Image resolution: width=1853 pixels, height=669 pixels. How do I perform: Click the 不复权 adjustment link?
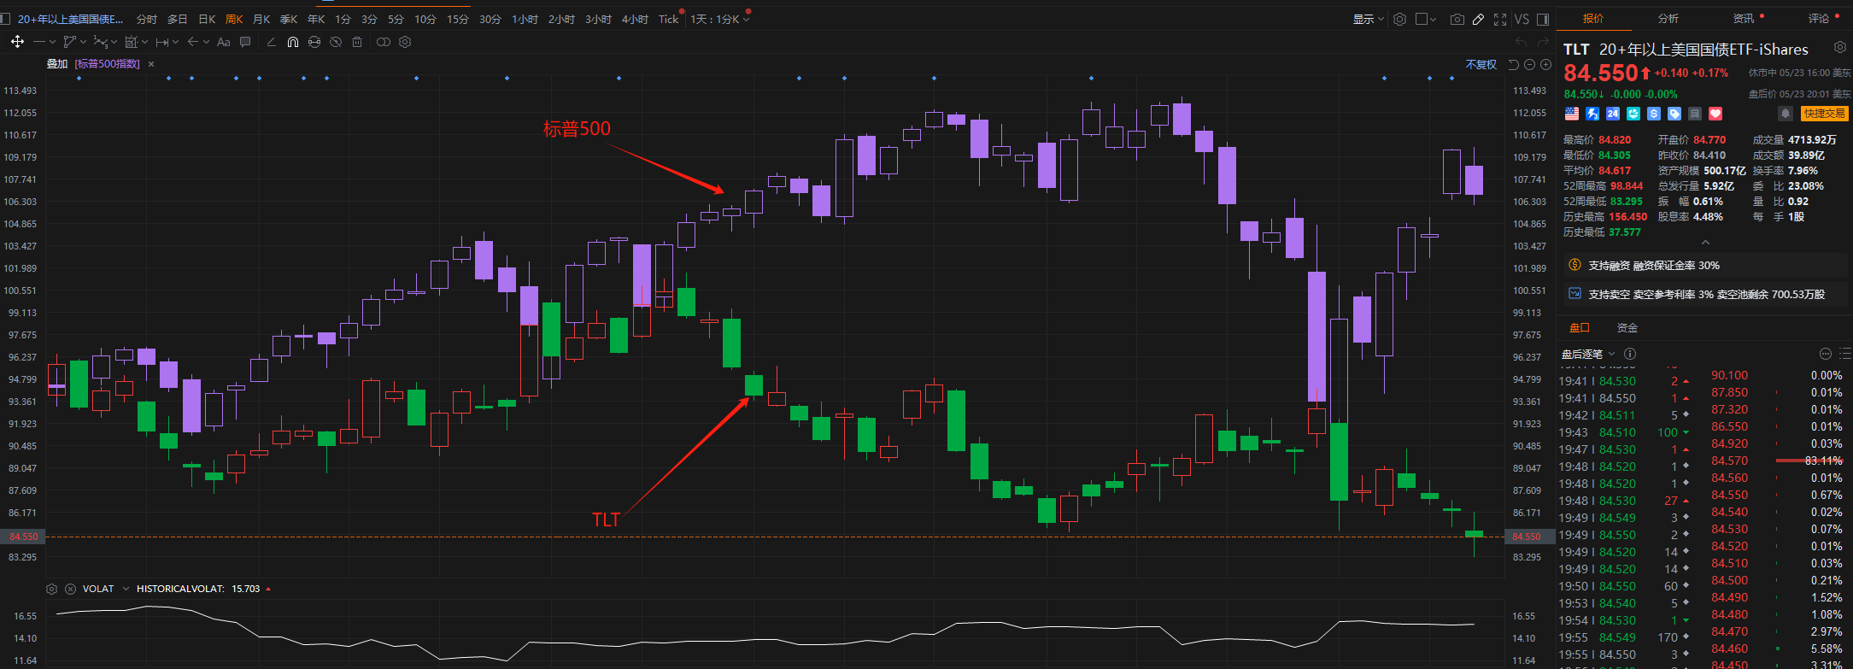tap(1481, 65)
